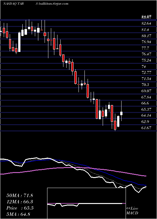The height and width of the screenshot is (219, 157).
Task: Click the 82.64 price axis label
Action: click(146, 23)
